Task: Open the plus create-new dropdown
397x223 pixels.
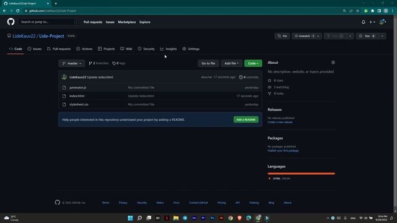Action: click(372, 22)
